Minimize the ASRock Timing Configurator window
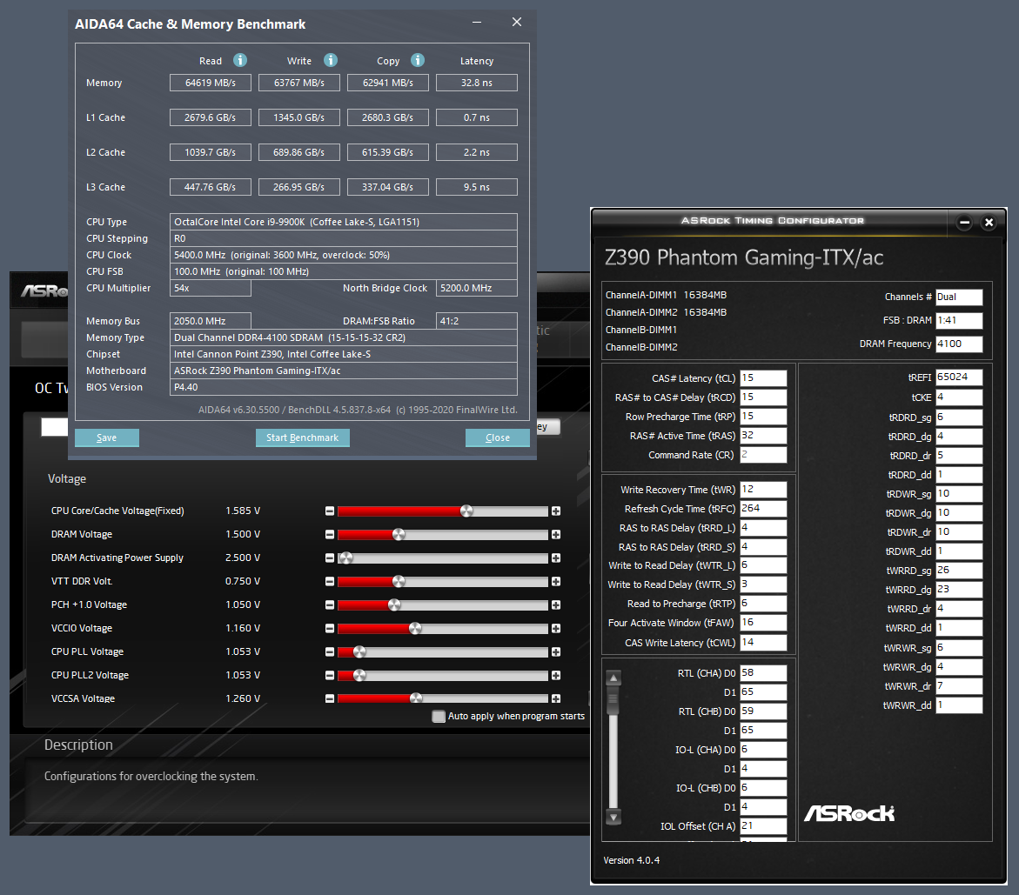Image resolution: width=1019 pixels, height=895 pixels. [965, 223]
